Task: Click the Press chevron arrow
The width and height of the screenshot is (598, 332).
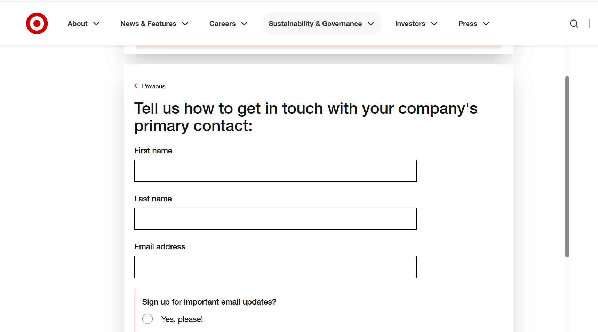Action: coord(486,24)
